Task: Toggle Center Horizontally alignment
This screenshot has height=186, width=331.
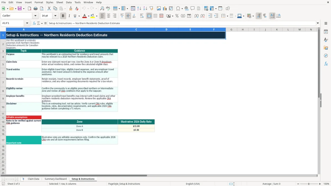Action: 108,16
